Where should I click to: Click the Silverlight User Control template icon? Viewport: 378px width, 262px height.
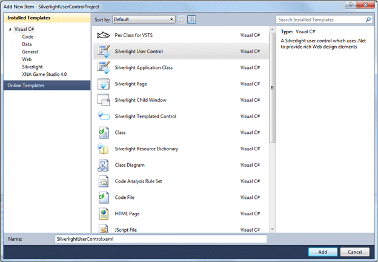[104, 52]
